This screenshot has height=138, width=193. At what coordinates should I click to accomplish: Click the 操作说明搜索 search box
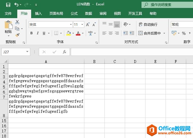pyautogui.click(x=167, y=5)
